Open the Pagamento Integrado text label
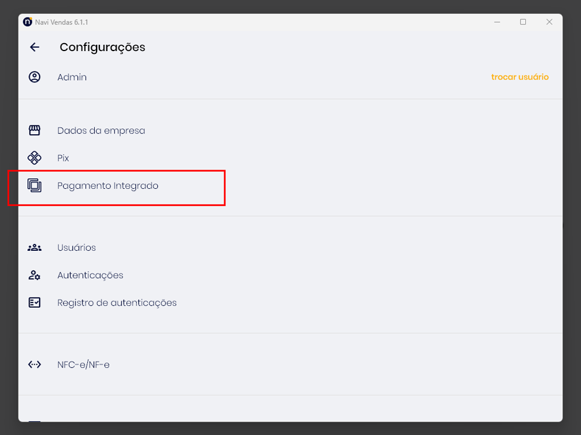581x435 pixels. pos(107,186)
